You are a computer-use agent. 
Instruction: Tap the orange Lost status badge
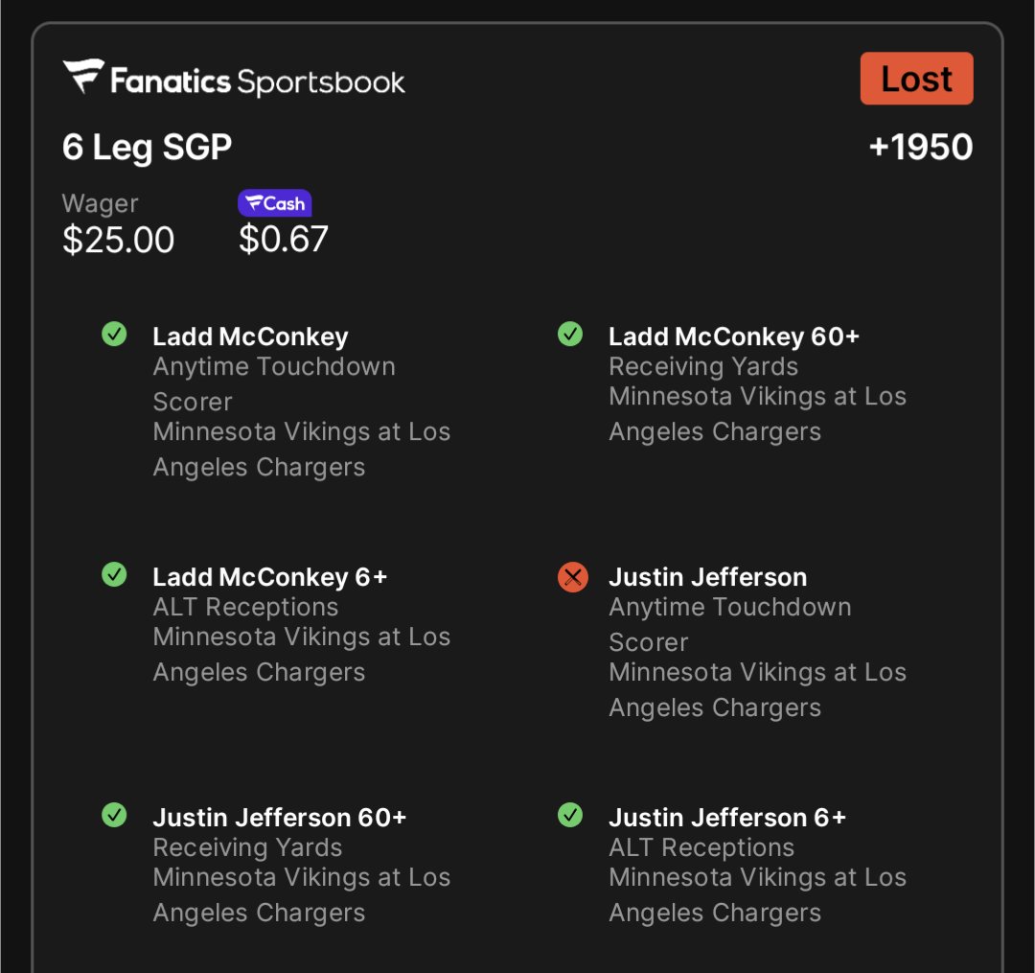coord(916,79)
